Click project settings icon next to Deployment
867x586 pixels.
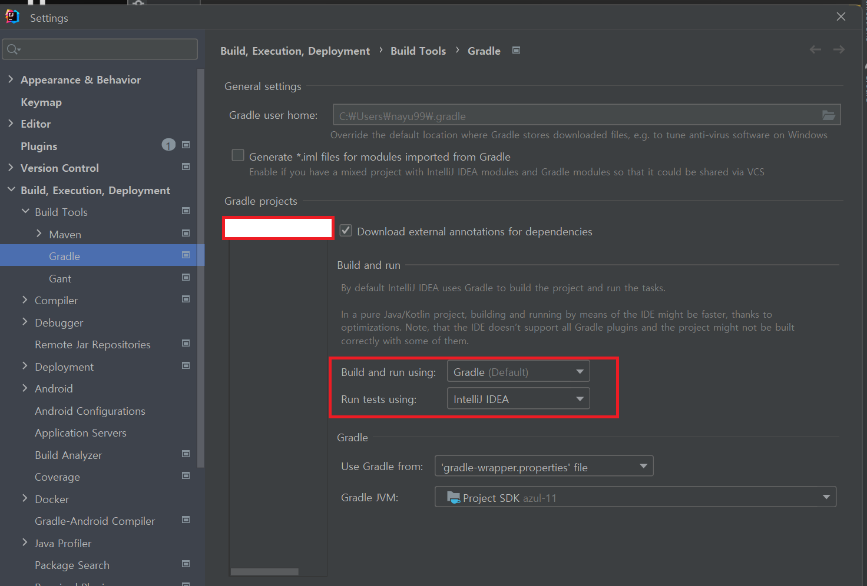point(186,366)
